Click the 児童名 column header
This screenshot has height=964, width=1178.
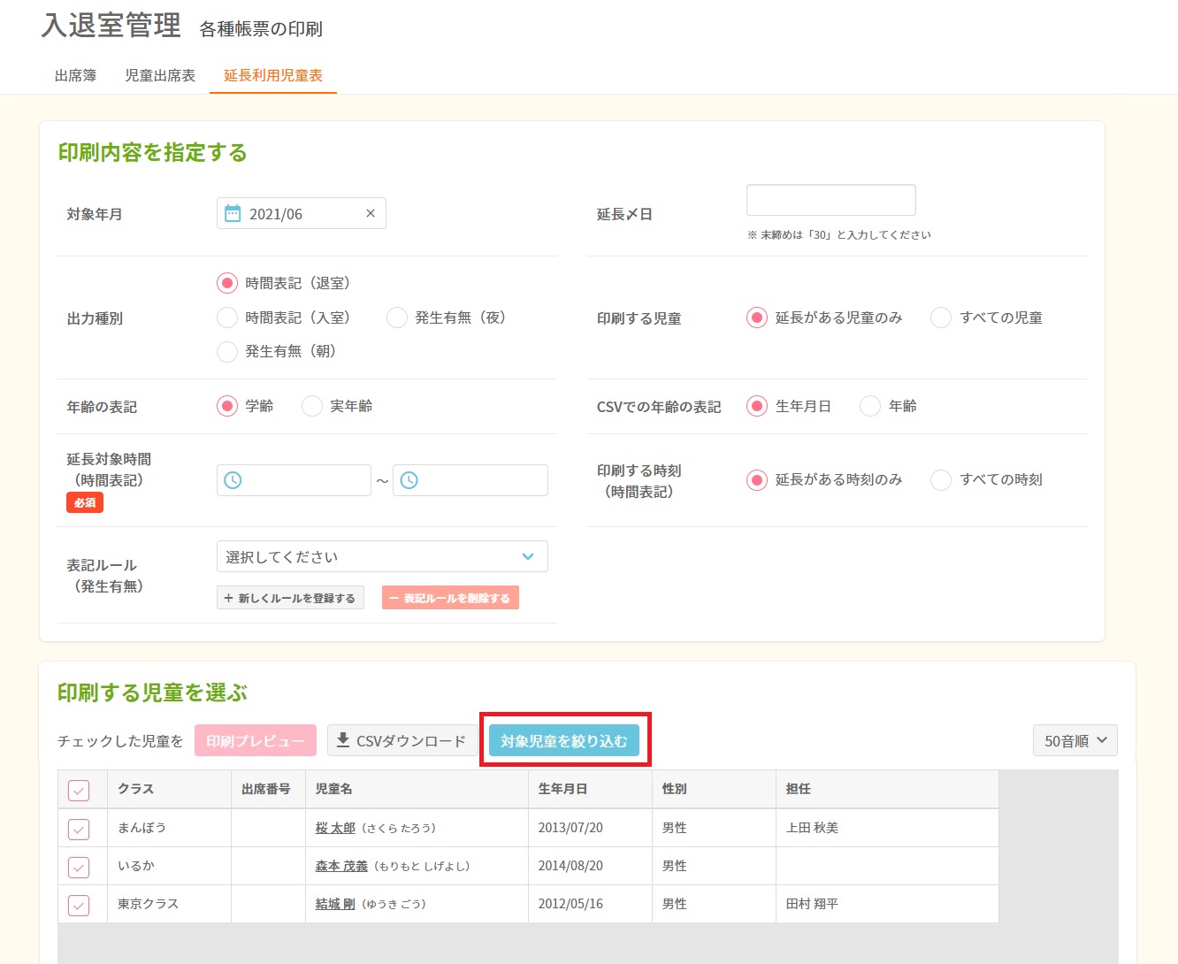pos(417,789)
